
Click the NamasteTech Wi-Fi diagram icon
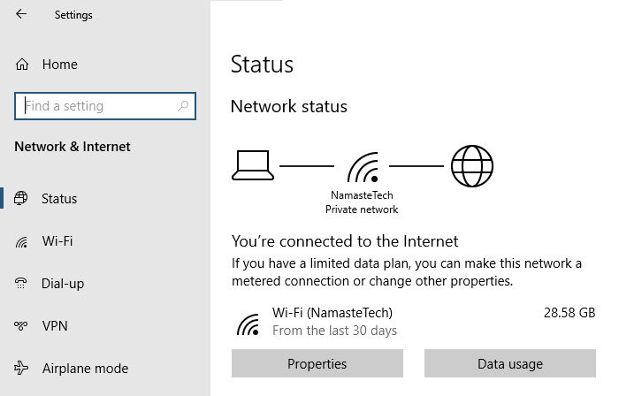(x=363, y=167)
